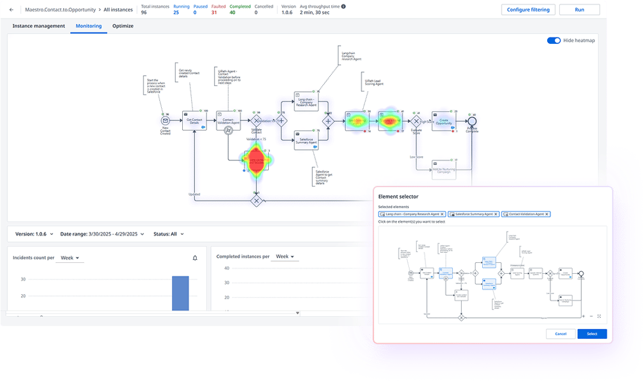
Task: Change Completed instances per Week dropdown
Action: pyautogui.click(x=285, y=257)
